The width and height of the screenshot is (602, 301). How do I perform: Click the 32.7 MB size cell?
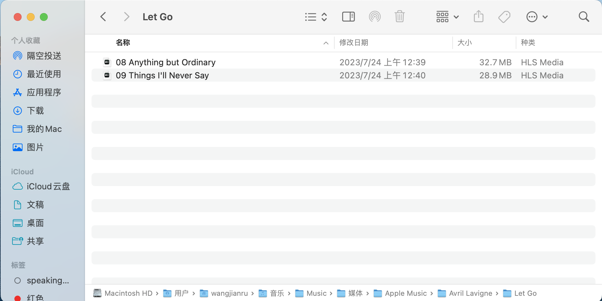[x=495, y=62]
